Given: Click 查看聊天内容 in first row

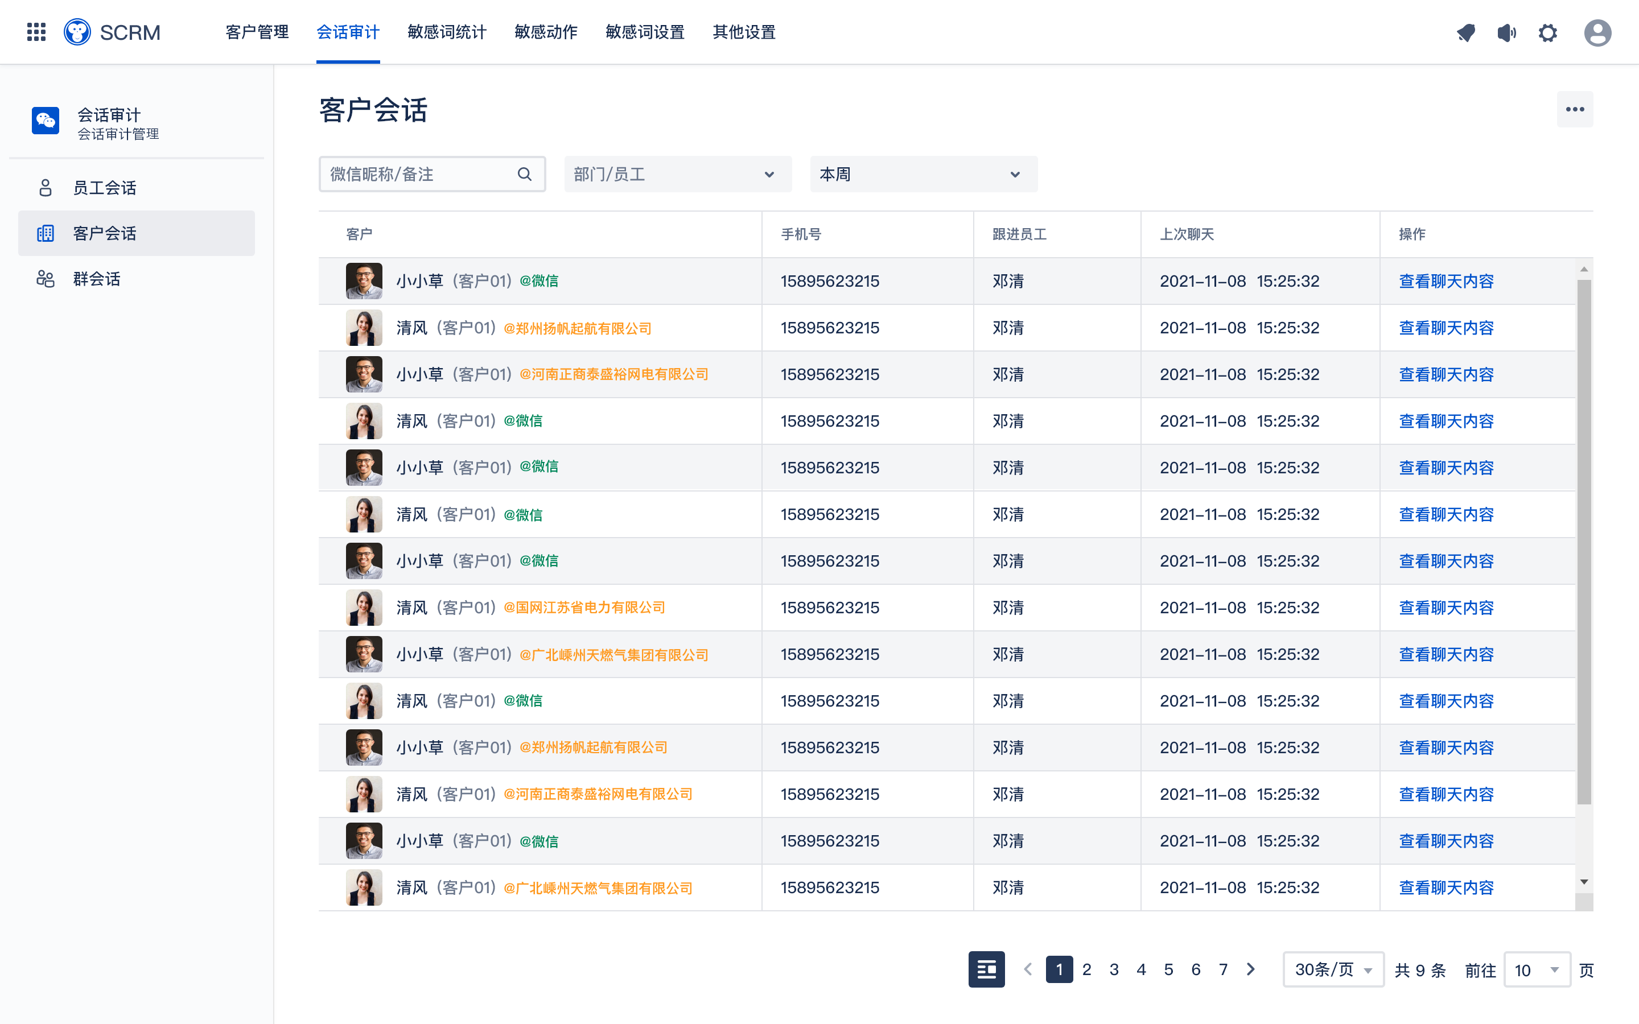Looking at the screenshot, I should pyautogui.click(x=1446, y=281).
